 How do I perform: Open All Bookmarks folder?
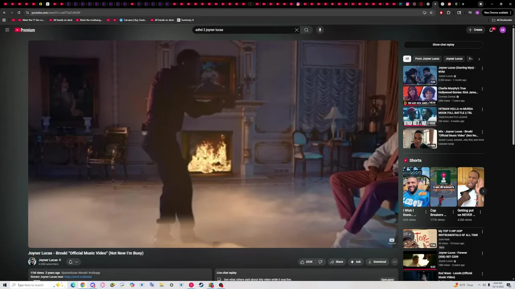pos(502,20)
